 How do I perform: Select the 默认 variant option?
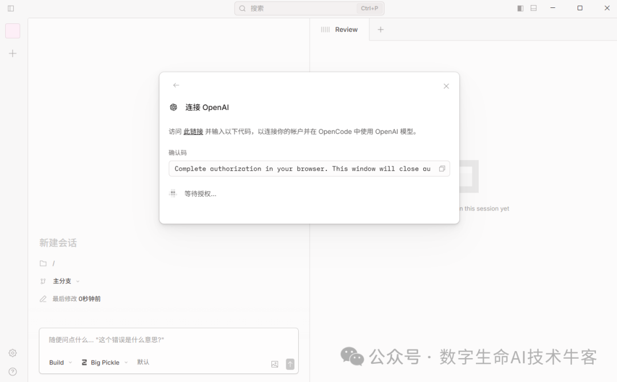tap(143, 362)
